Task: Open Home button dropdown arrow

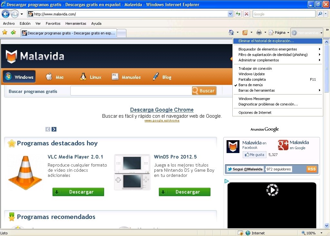Action: pos(238,32)
